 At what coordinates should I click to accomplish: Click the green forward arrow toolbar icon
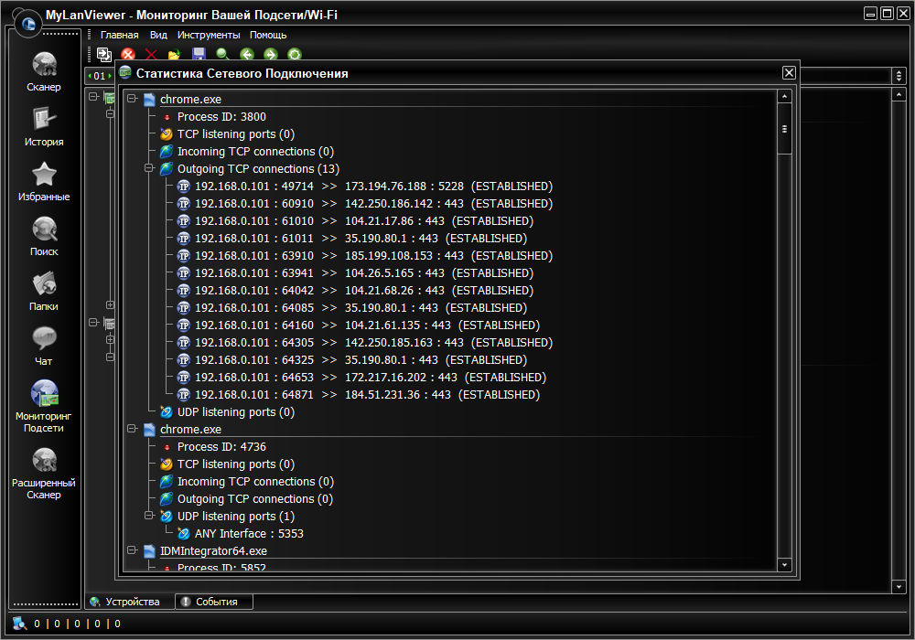(270, 55)
